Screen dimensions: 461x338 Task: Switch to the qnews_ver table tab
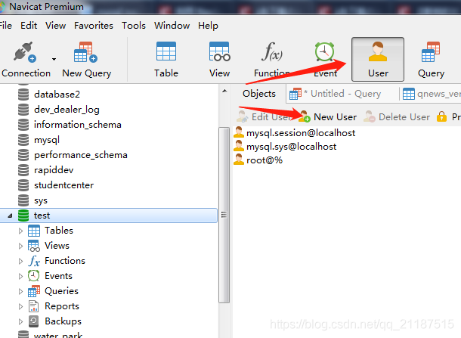point(431,94)
